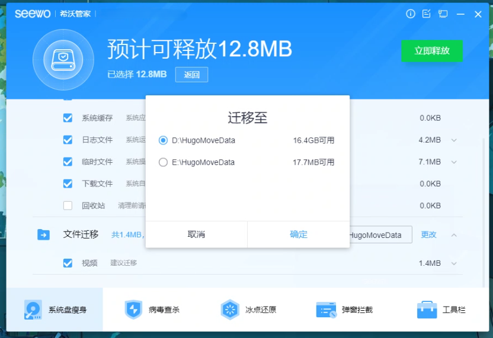The height and width of the screenshot is (338, 493).
Task: Click the blue folder icon beside 文件迁移
Action: click(43, 235)
